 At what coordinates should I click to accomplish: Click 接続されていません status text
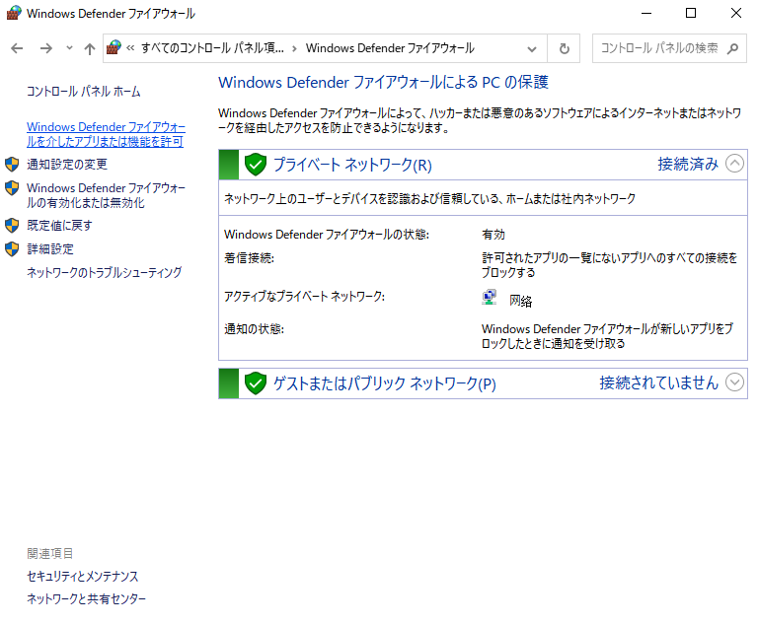point(659,382)
